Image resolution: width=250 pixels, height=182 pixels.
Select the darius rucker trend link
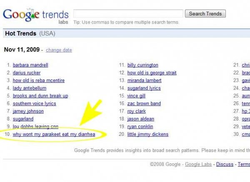27,73
